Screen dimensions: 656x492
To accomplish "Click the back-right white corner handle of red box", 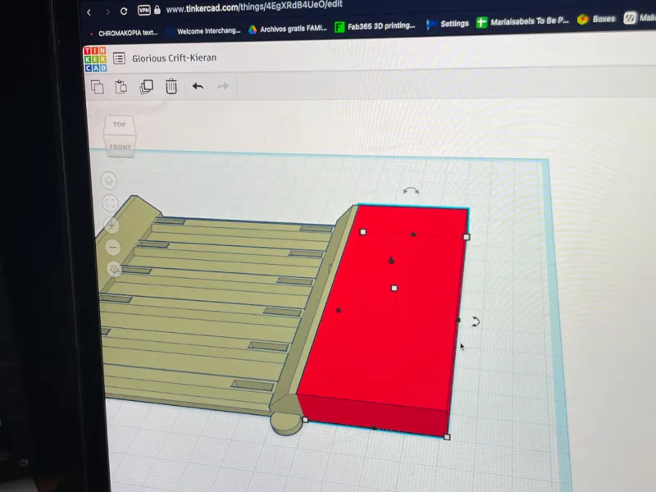I will pyautogui.click(x=467, y=237).
